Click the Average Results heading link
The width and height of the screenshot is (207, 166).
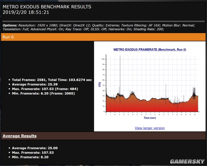(x=20, y=136)
